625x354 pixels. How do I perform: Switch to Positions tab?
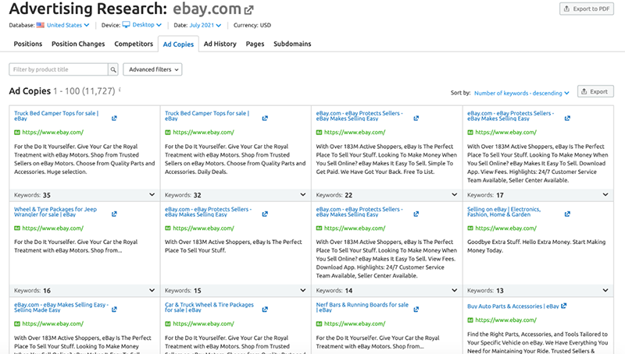tap(28, 44)
